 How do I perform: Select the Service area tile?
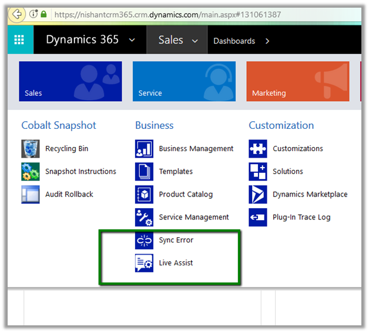click(184, 81)
